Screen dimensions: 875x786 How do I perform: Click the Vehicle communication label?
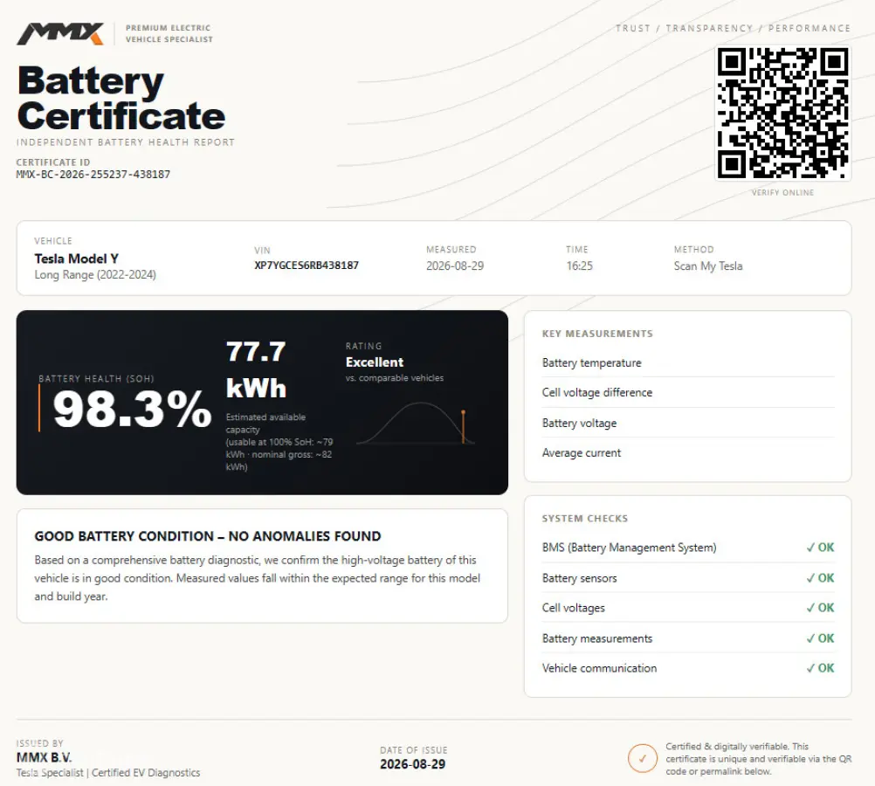(x=599, y=668)
